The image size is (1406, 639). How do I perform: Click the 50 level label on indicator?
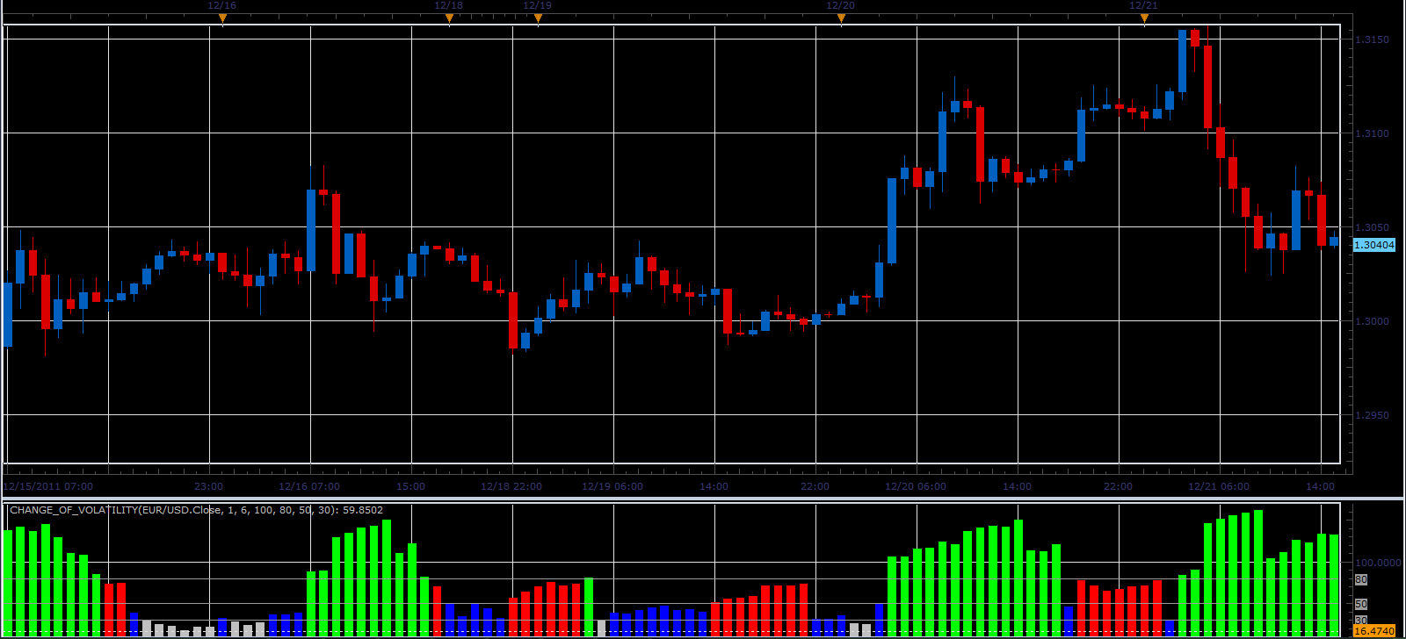(1361, 604)
